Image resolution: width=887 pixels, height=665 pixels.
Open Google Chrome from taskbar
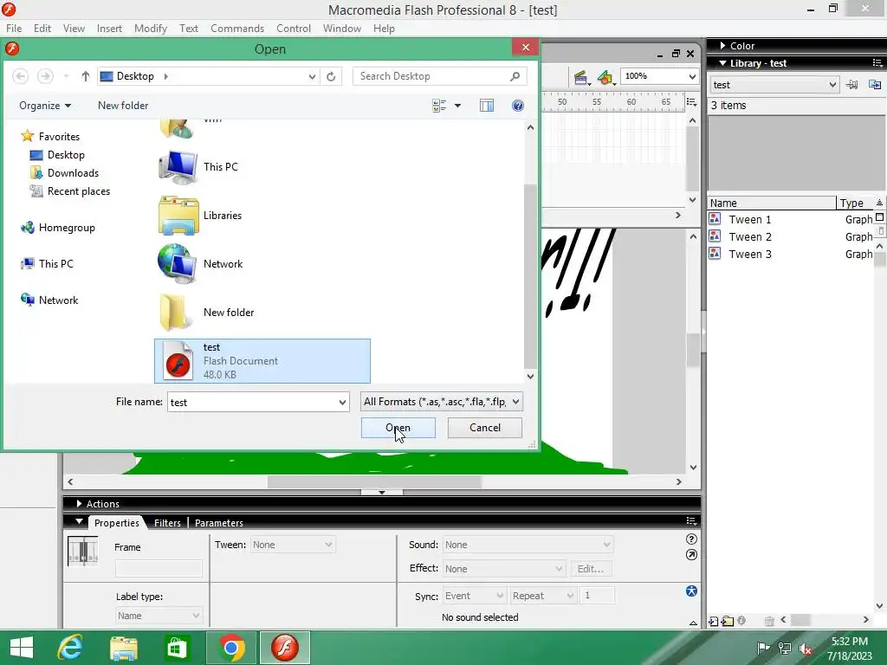tap(230, 647)
